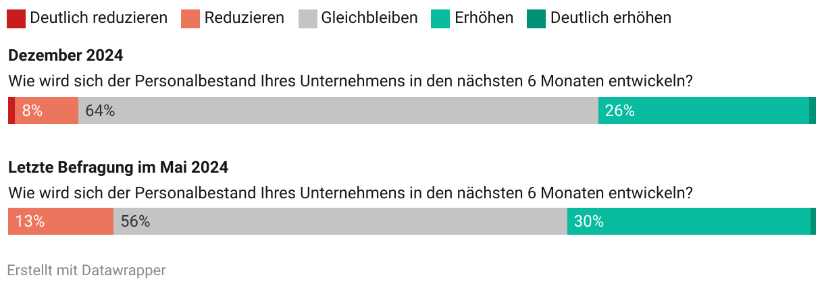Screen dimensions: 824x286
Task: Click the dark red Deutlich reduzieren legend swatch
Action: point(16,18)
